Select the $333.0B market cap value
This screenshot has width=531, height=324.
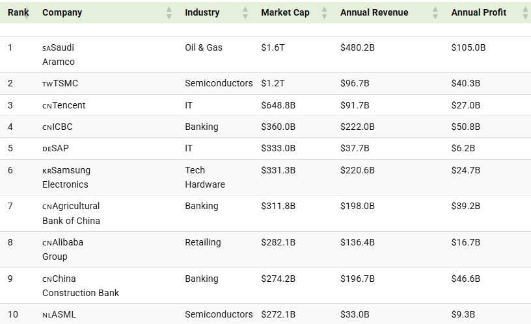[x=279, y=148]
